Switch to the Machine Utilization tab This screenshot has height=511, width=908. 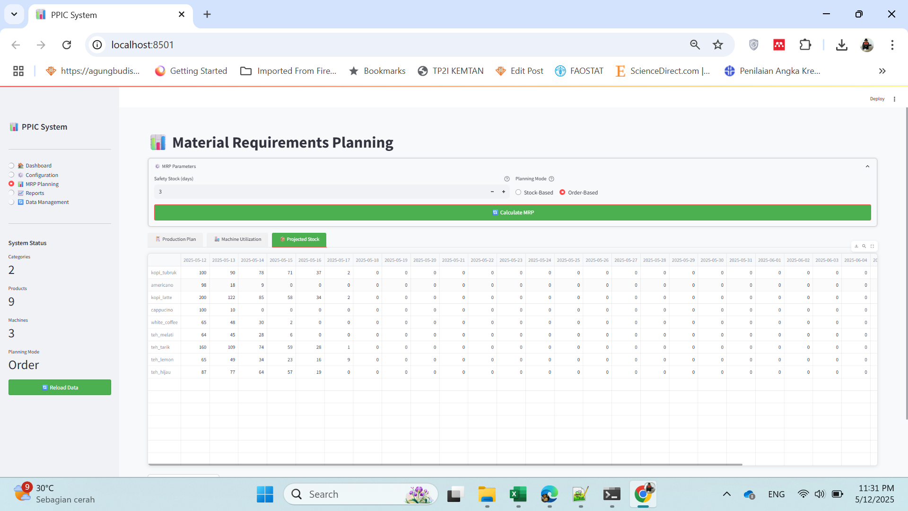click(x=237, y=239)
